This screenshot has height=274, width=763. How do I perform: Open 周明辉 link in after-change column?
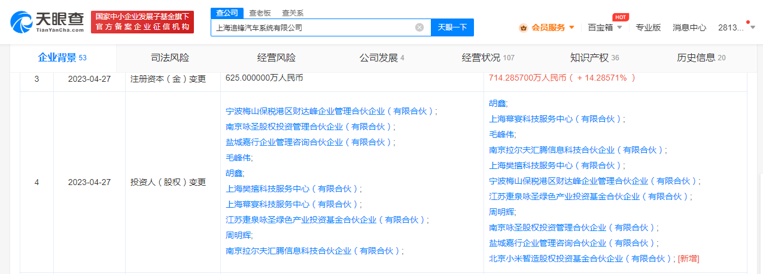tap(501, 212)
